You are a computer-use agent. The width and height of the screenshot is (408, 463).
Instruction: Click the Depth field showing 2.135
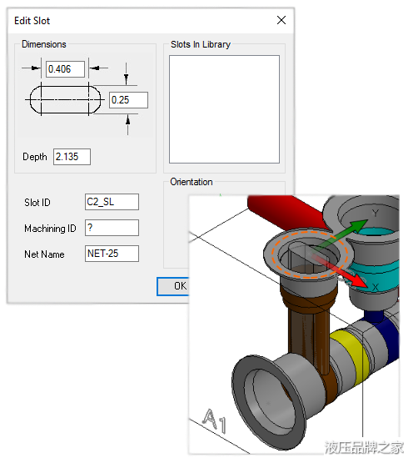click(x=72, y=157)
